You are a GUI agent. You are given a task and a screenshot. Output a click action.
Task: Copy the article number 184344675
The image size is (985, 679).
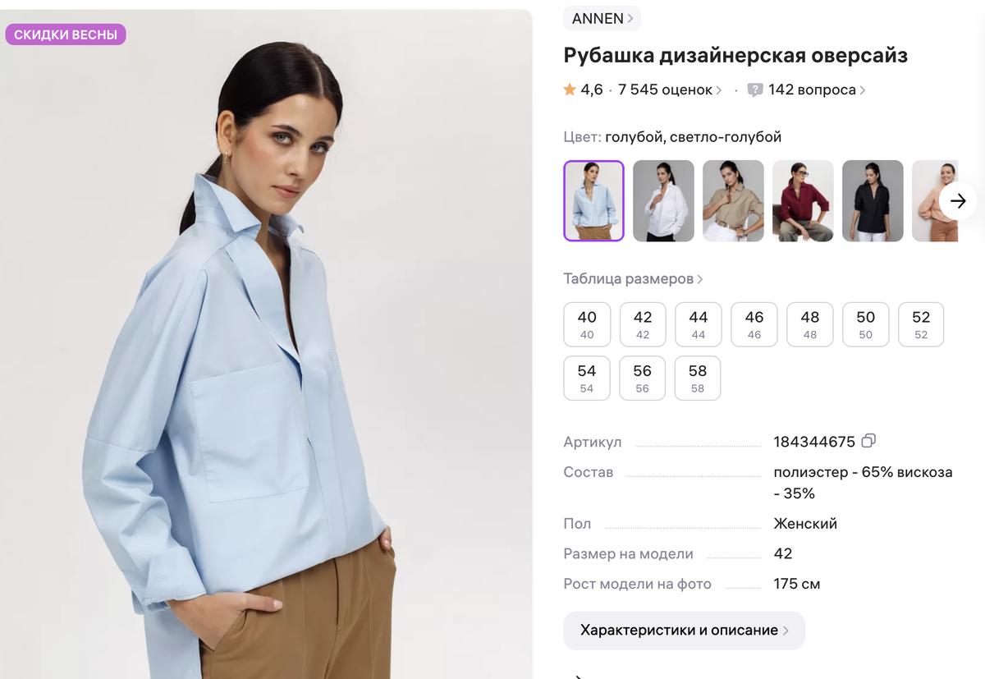[x=868, y=441]
